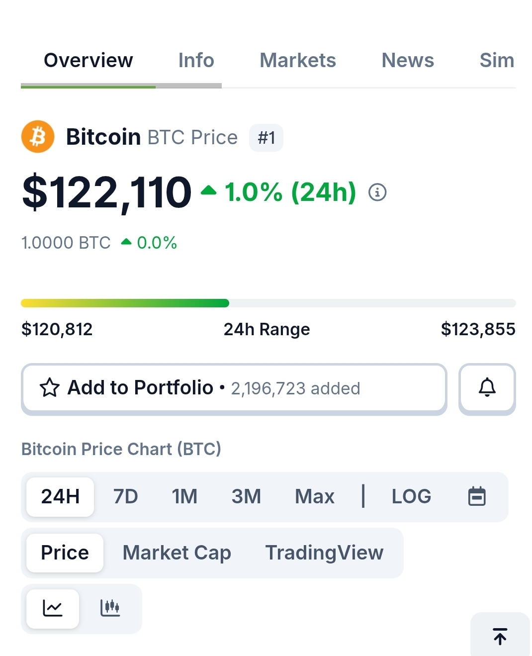Open the Markets tab
532x656 pixels.
[x=297, y=61]
